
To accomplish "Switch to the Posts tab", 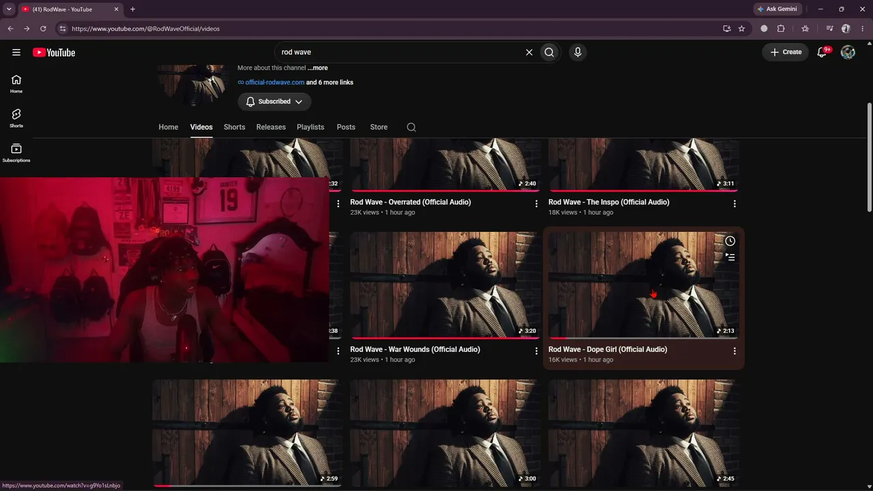I will pos(346,128).
